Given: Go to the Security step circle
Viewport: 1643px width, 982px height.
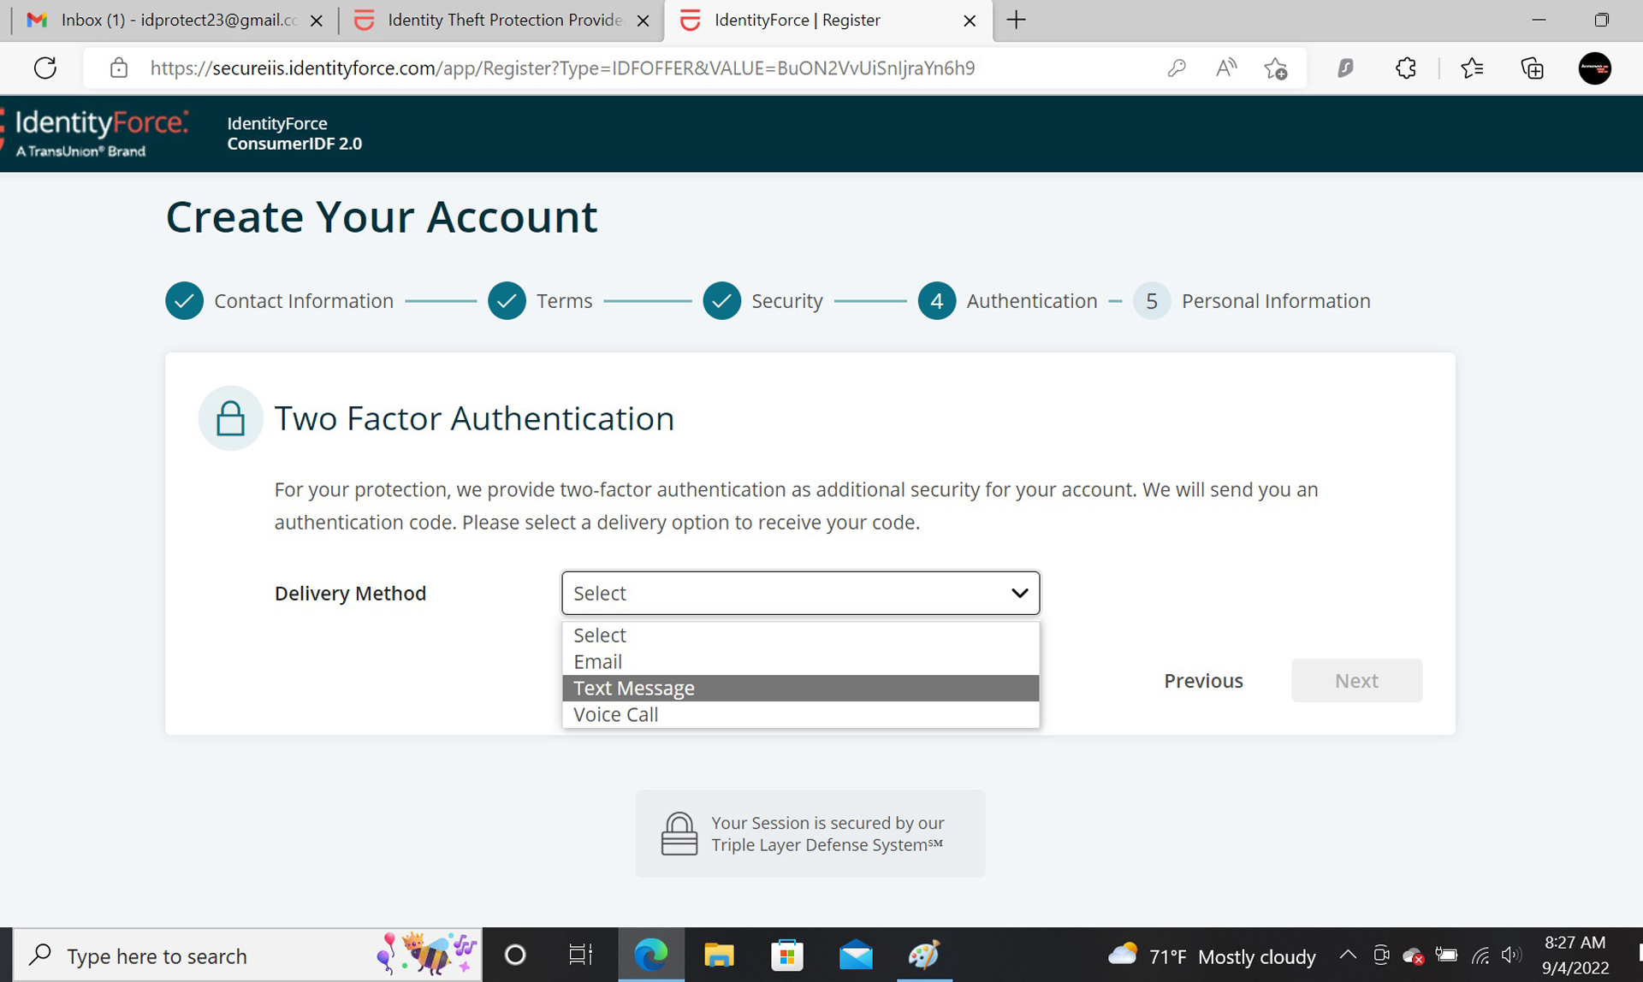Looking at the screenshot, I should pos(721,301).
